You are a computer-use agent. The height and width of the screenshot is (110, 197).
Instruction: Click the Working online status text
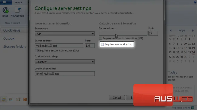[x=181, y=108]
